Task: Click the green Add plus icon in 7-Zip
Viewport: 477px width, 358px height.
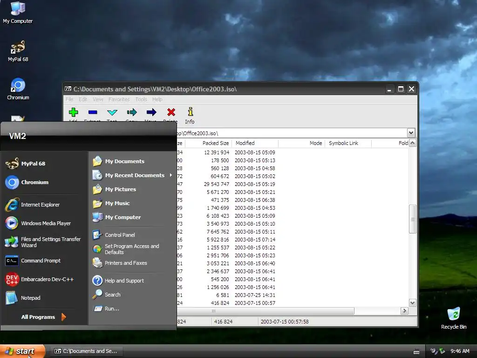Action: click(73, 112)
